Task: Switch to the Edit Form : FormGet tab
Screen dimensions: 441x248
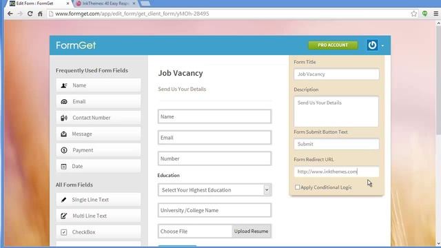Action: click(39, 3)
